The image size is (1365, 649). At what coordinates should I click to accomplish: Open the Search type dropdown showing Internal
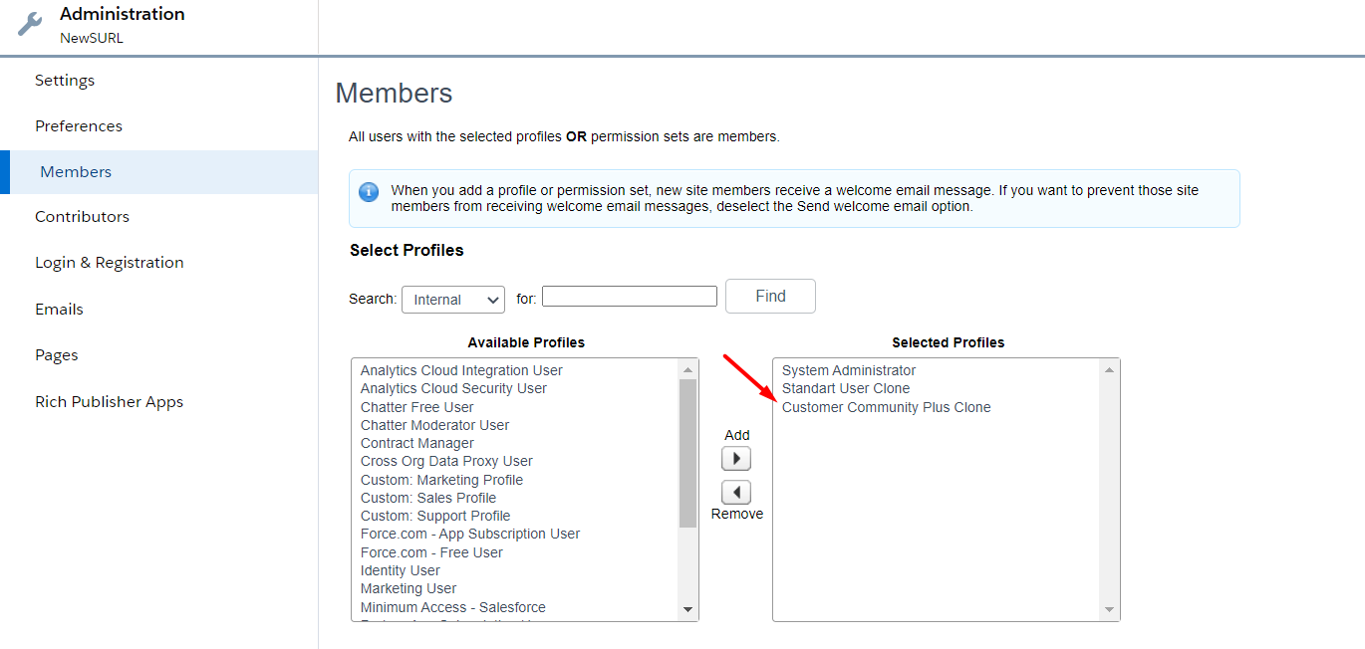click(x=453, y=300)
